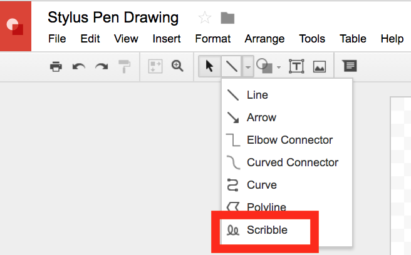Choose Elbow Connector from the list
Viewport: 411px width, 255px height.
coord(289,140)
